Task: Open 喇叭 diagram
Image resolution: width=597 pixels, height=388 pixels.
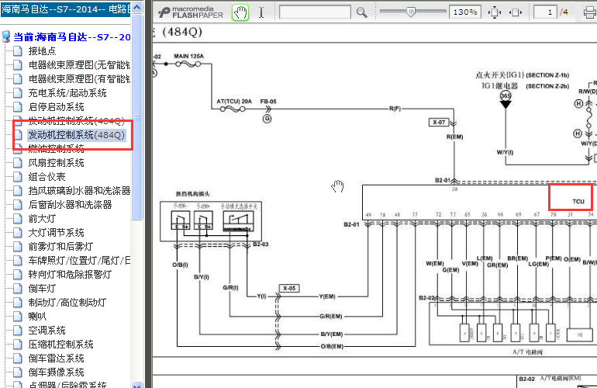Action: click(x=37, y=317)
